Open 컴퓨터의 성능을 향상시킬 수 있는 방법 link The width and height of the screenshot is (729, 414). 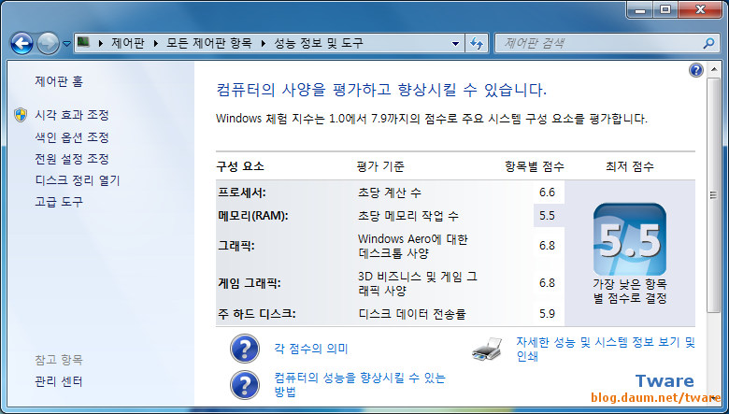click(x=360, y=385)
